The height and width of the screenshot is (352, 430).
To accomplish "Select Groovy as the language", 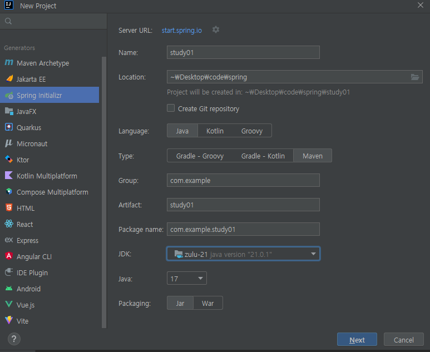I will coord(252,131).
